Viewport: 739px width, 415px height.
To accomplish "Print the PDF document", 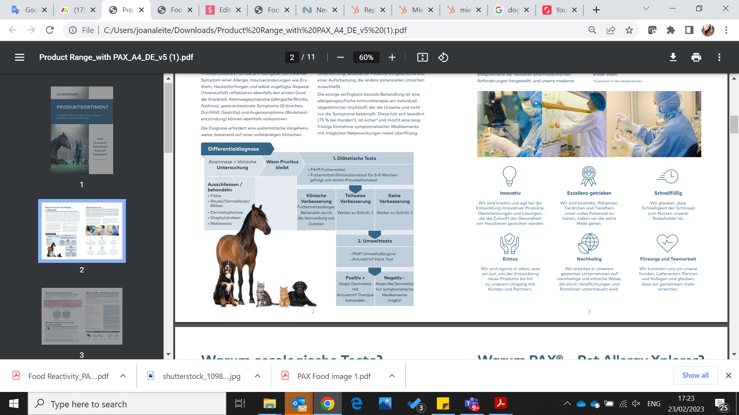I will pyautogui.click(x=696, y=57).
